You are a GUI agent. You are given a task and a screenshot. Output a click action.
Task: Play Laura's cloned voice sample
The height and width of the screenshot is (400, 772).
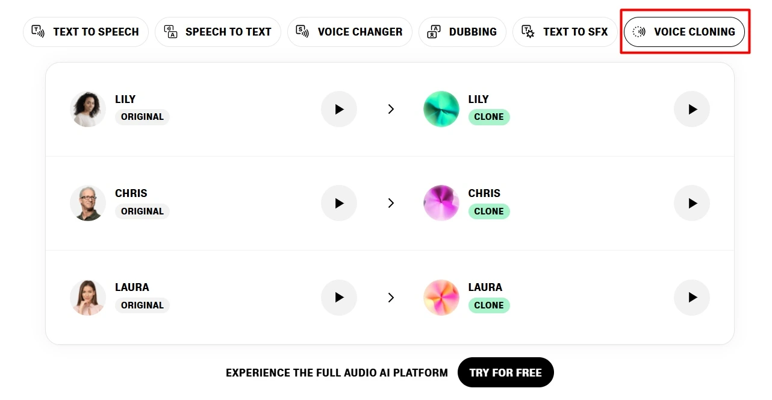[692, 298]
